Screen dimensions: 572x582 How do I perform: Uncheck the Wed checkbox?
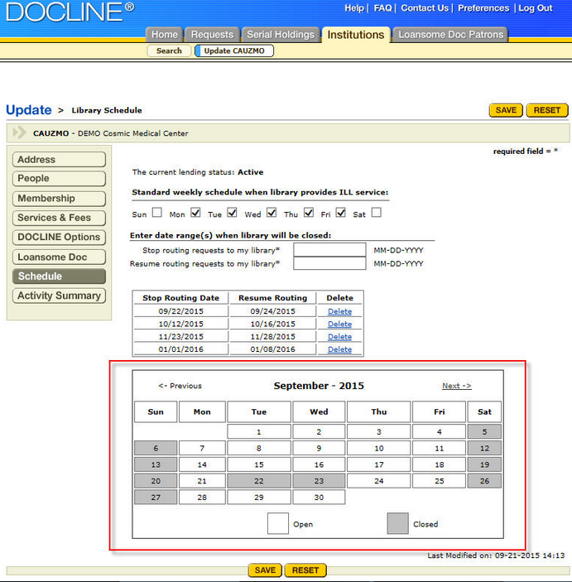point(272,212)
